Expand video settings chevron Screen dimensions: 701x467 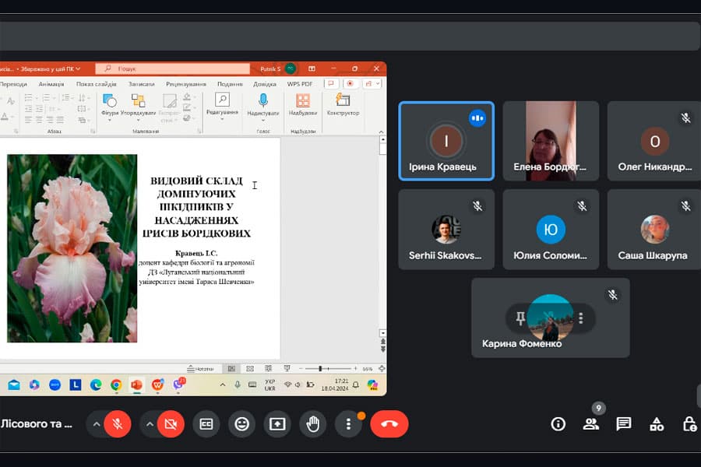[x=150, y=424]
